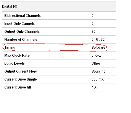The width and height of the screenshot is (131, 113).
Task: Select the Output-Only Channels label
Action: tap(22, 32)
